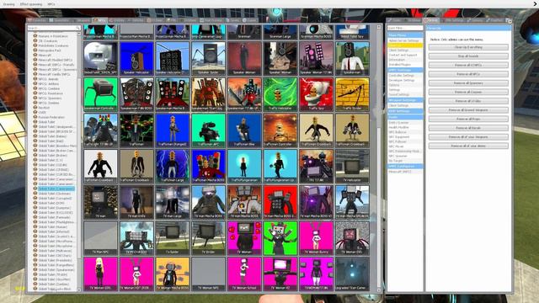The image size is (539, 303).
Task: Pick the Speaker Woman TITAN icon
Action: pos(317,58)
